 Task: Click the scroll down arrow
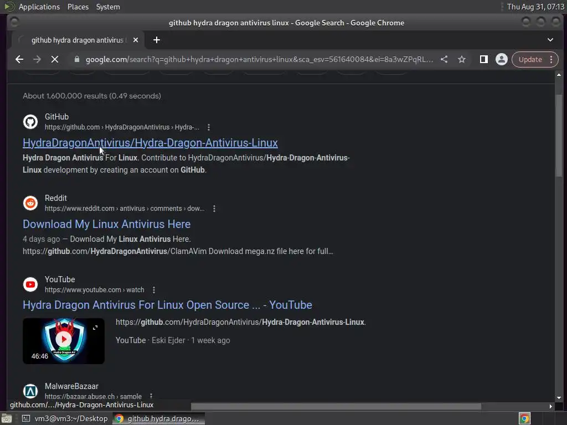pos(559,397)
